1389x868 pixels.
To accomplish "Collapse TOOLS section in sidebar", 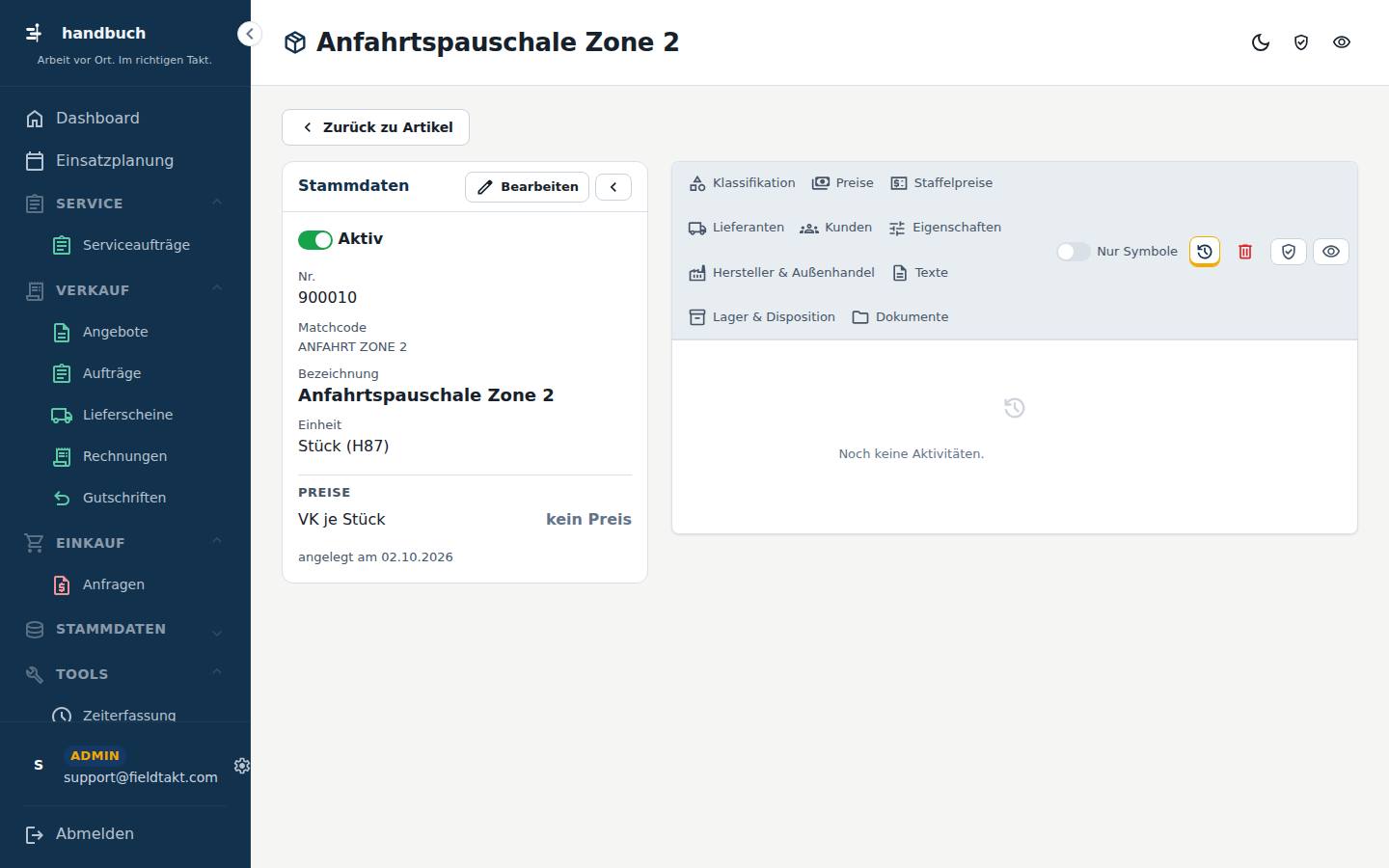I will [x=217, y=672].
